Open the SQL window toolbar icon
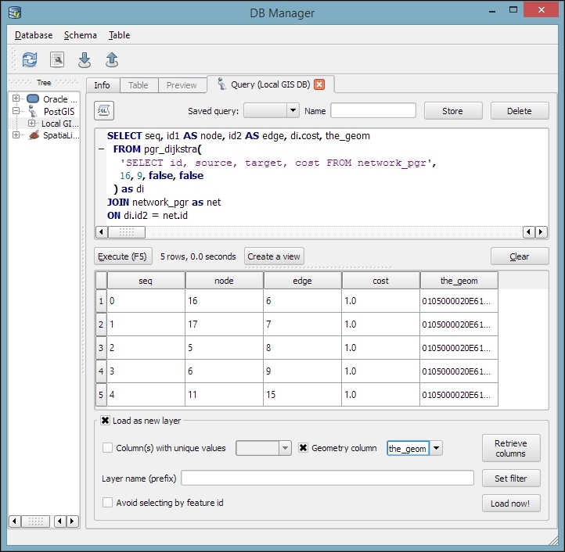565x552 pixels. point(56,60)
